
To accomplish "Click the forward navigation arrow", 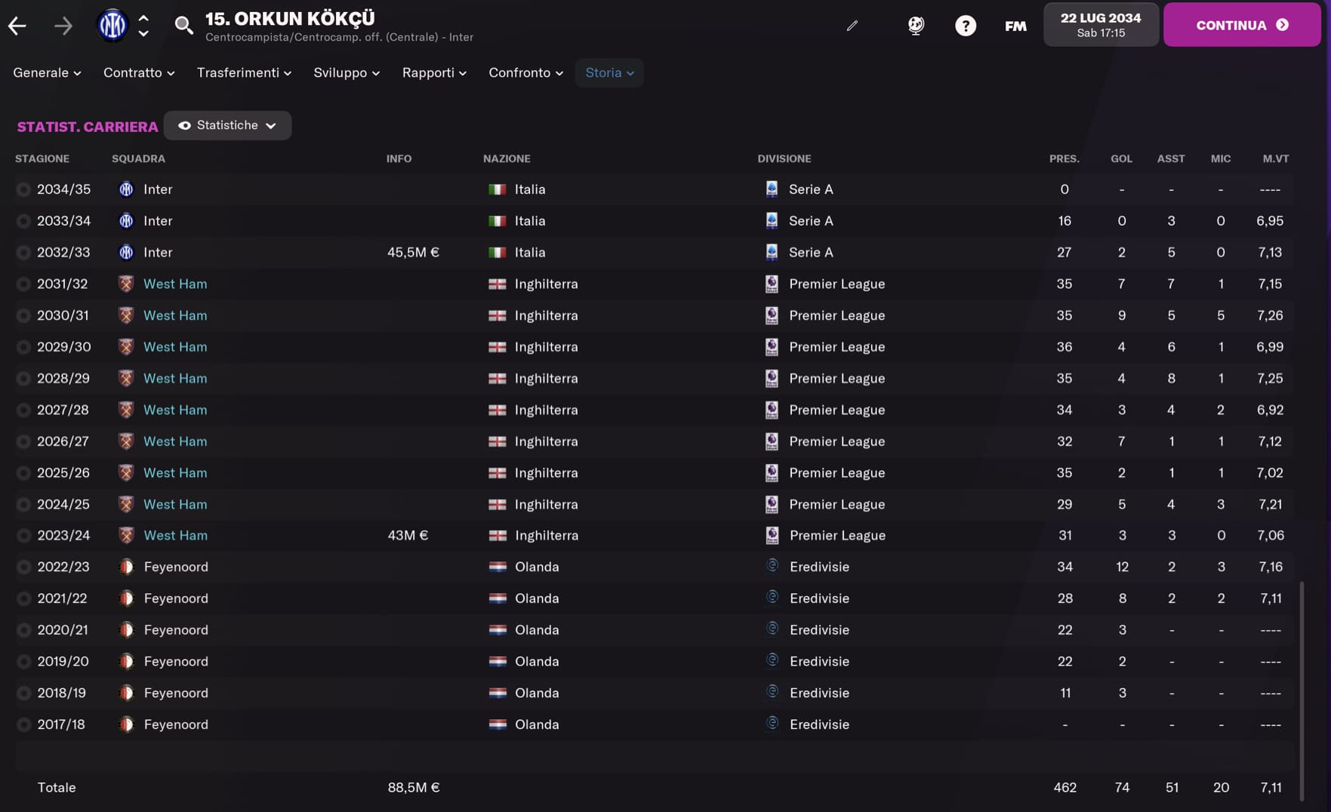I will pyautogui.click(x=63, y=25).
